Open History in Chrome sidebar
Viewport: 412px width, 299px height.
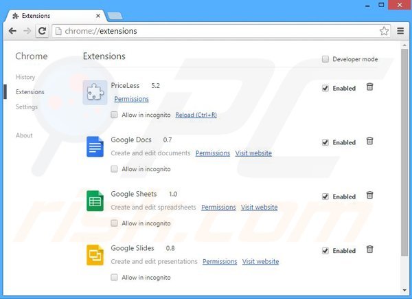(x=25, y=77)
